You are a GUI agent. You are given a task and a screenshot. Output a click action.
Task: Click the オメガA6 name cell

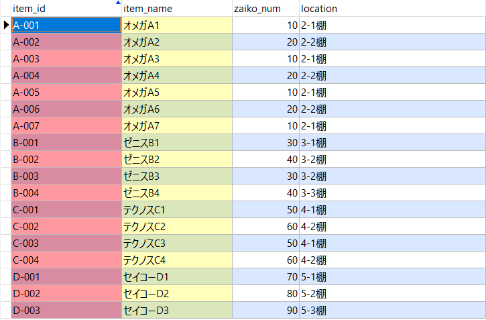coord(177,109)
